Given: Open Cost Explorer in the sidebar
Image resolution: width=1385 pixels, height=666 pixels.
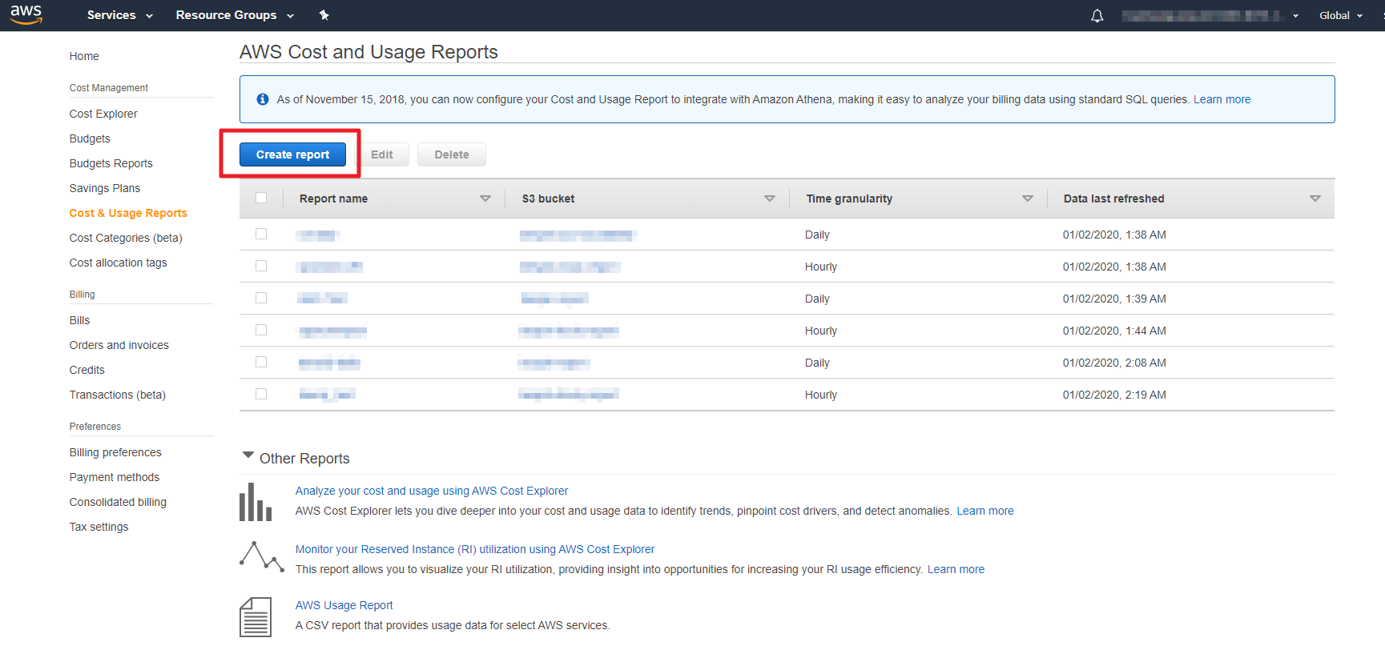Looking at the screenshot, I should (x=103, y=114).
